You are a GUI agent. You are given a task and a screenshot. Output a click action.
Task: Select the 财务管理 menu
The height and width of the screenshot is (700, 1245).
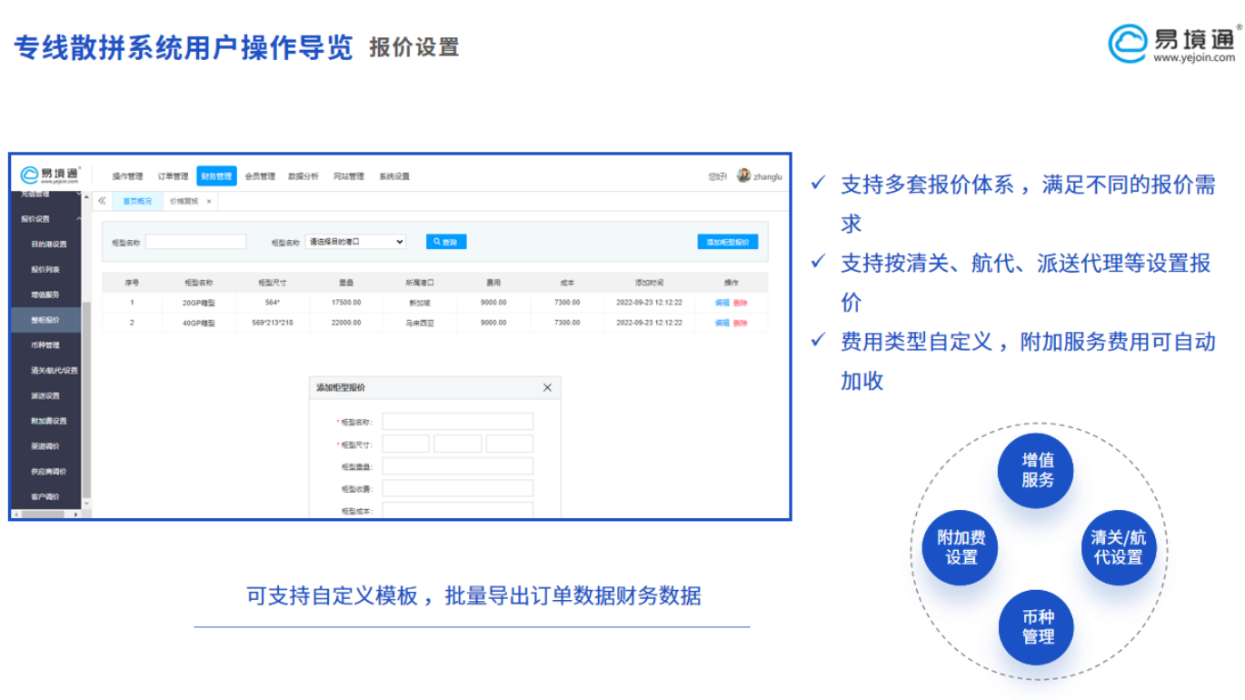(216, 176)
